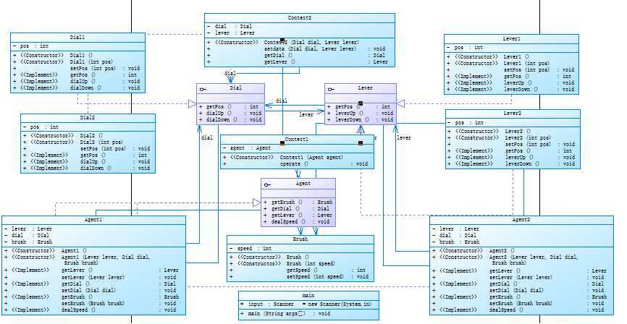Select the Dial2 class title
627x324 pixels.
(88, 119)
